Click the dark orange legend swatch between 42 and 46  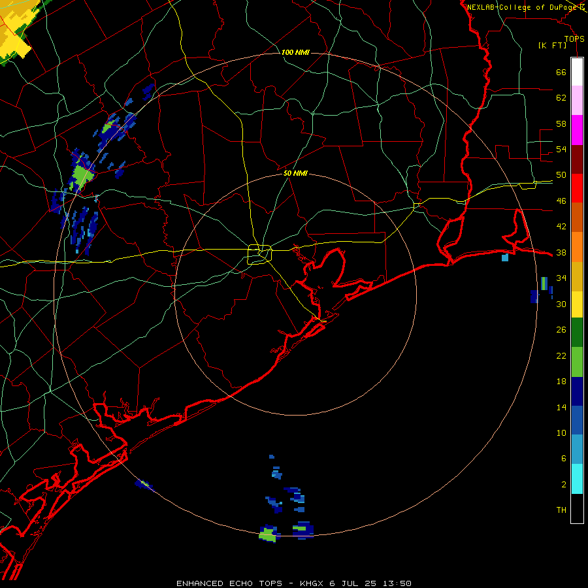577,217
